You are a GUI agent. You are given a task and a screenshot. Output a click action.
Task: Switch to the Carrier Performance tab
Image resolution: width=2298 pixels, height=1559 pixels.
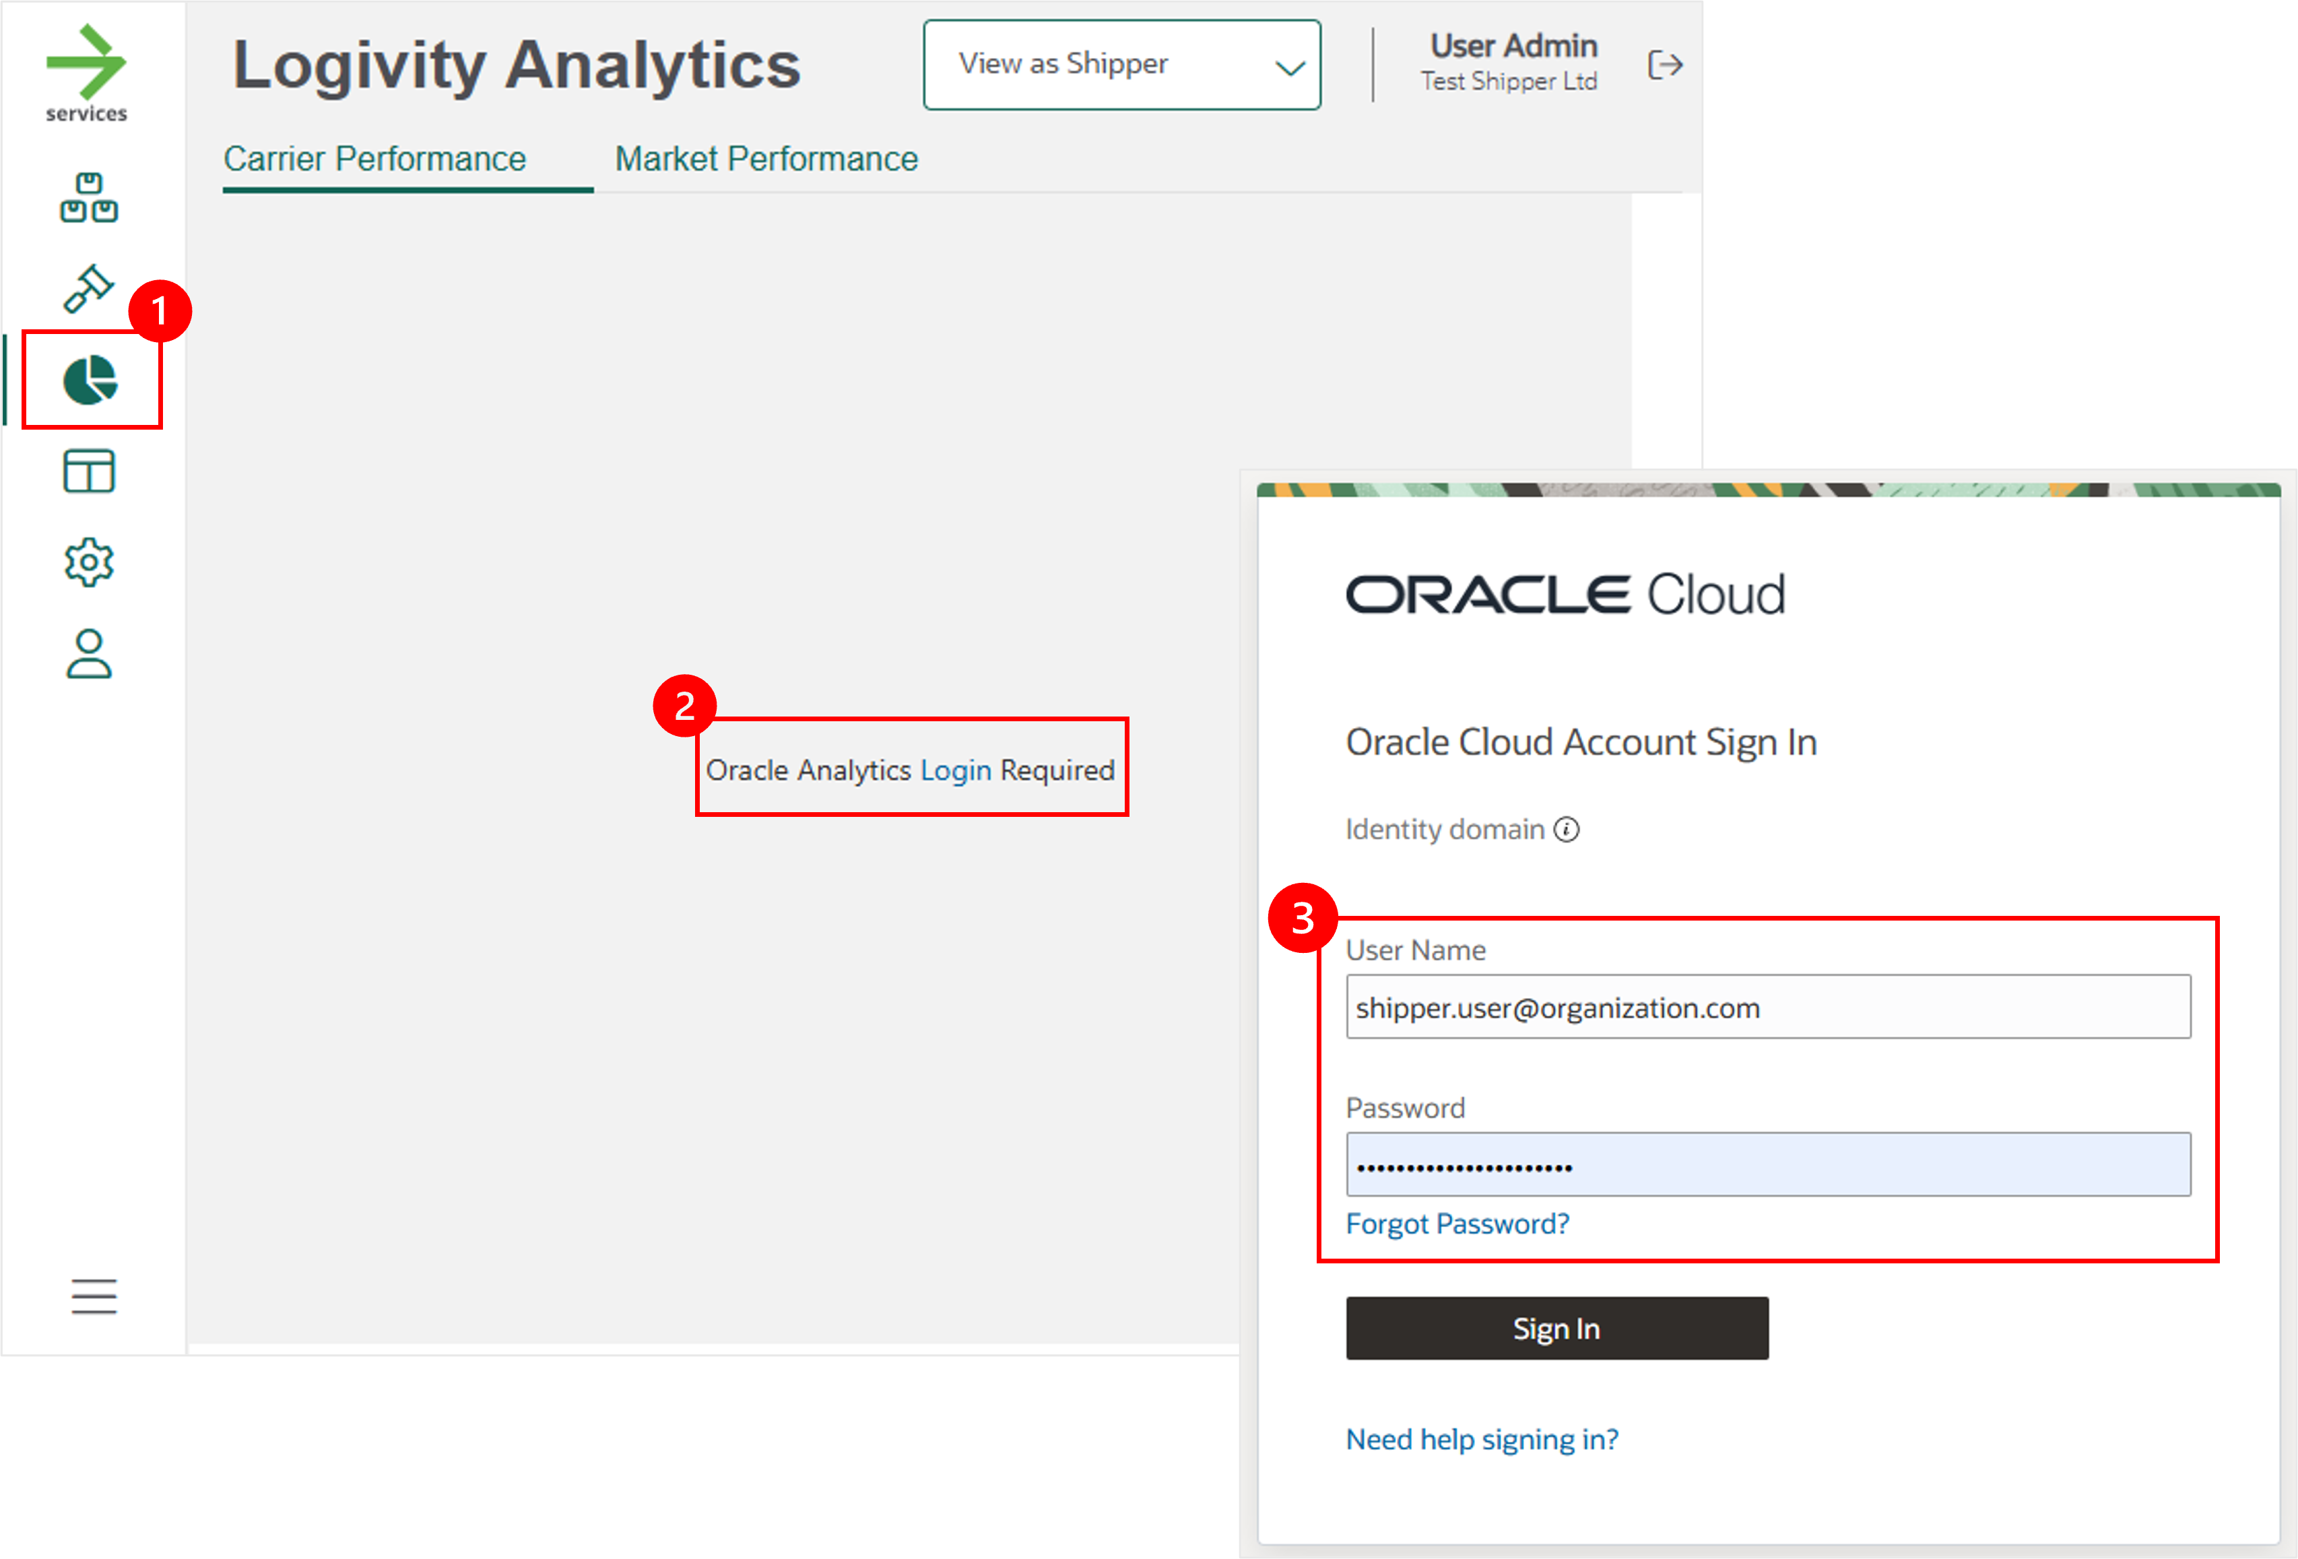click(374, 159)
